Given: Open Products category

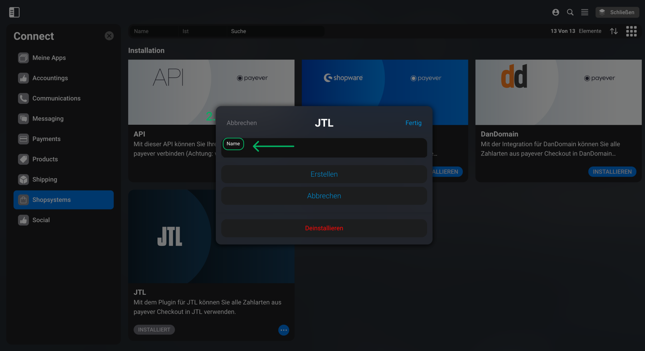Looking at the screenshot, I should (x=64, y=159).
